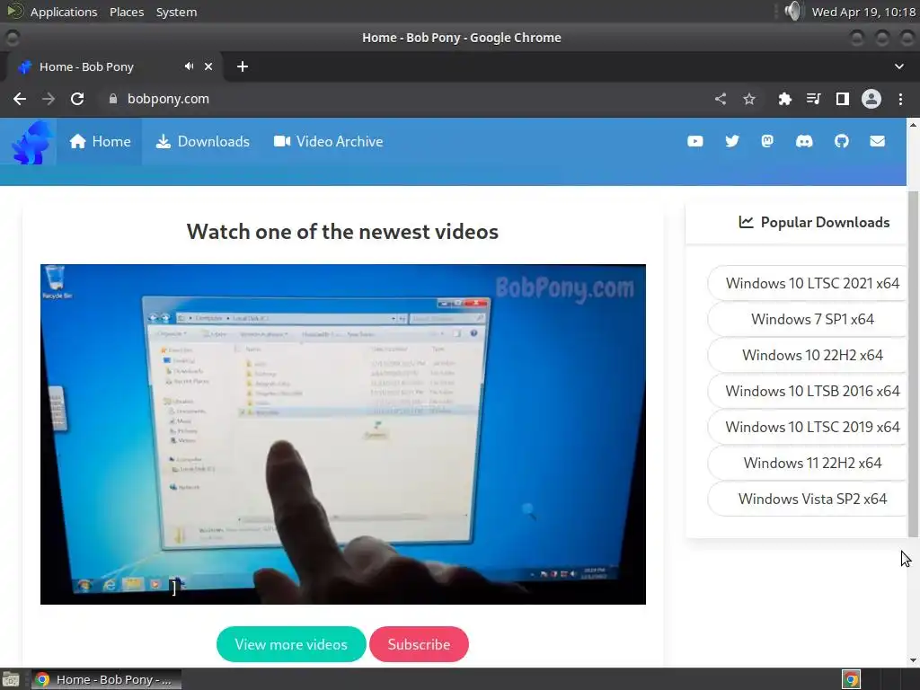Open the Bob Pony logo
Viewport: 920px width, 690px height.
point(32,142)
